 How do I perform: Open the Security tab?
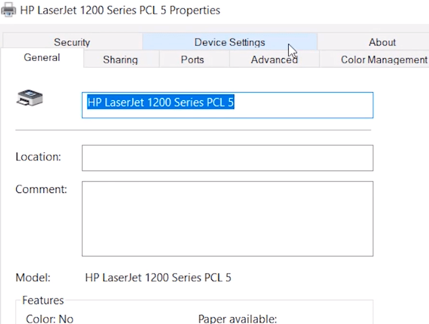click(72, 42)
